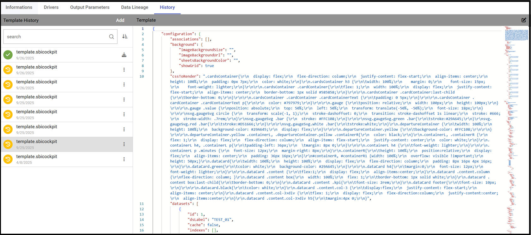This screenshot has width=531, height=235.
Task: Click the green checkmark of active template
Action: [8, 55]
